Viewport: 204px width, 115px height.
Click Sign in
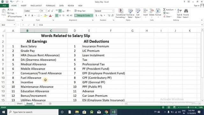(x=196, y=6)
